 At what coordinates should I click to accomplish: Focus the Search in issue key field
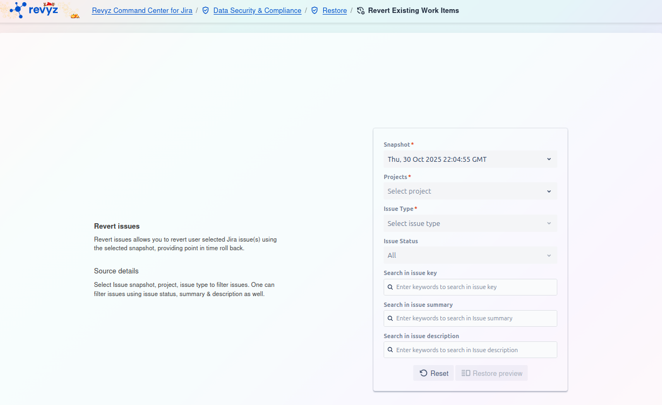[475, 287]
